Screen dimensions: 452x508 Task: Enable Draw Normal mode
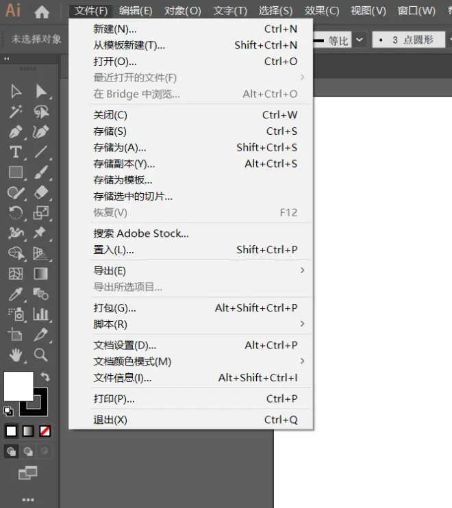pos(12,451)
